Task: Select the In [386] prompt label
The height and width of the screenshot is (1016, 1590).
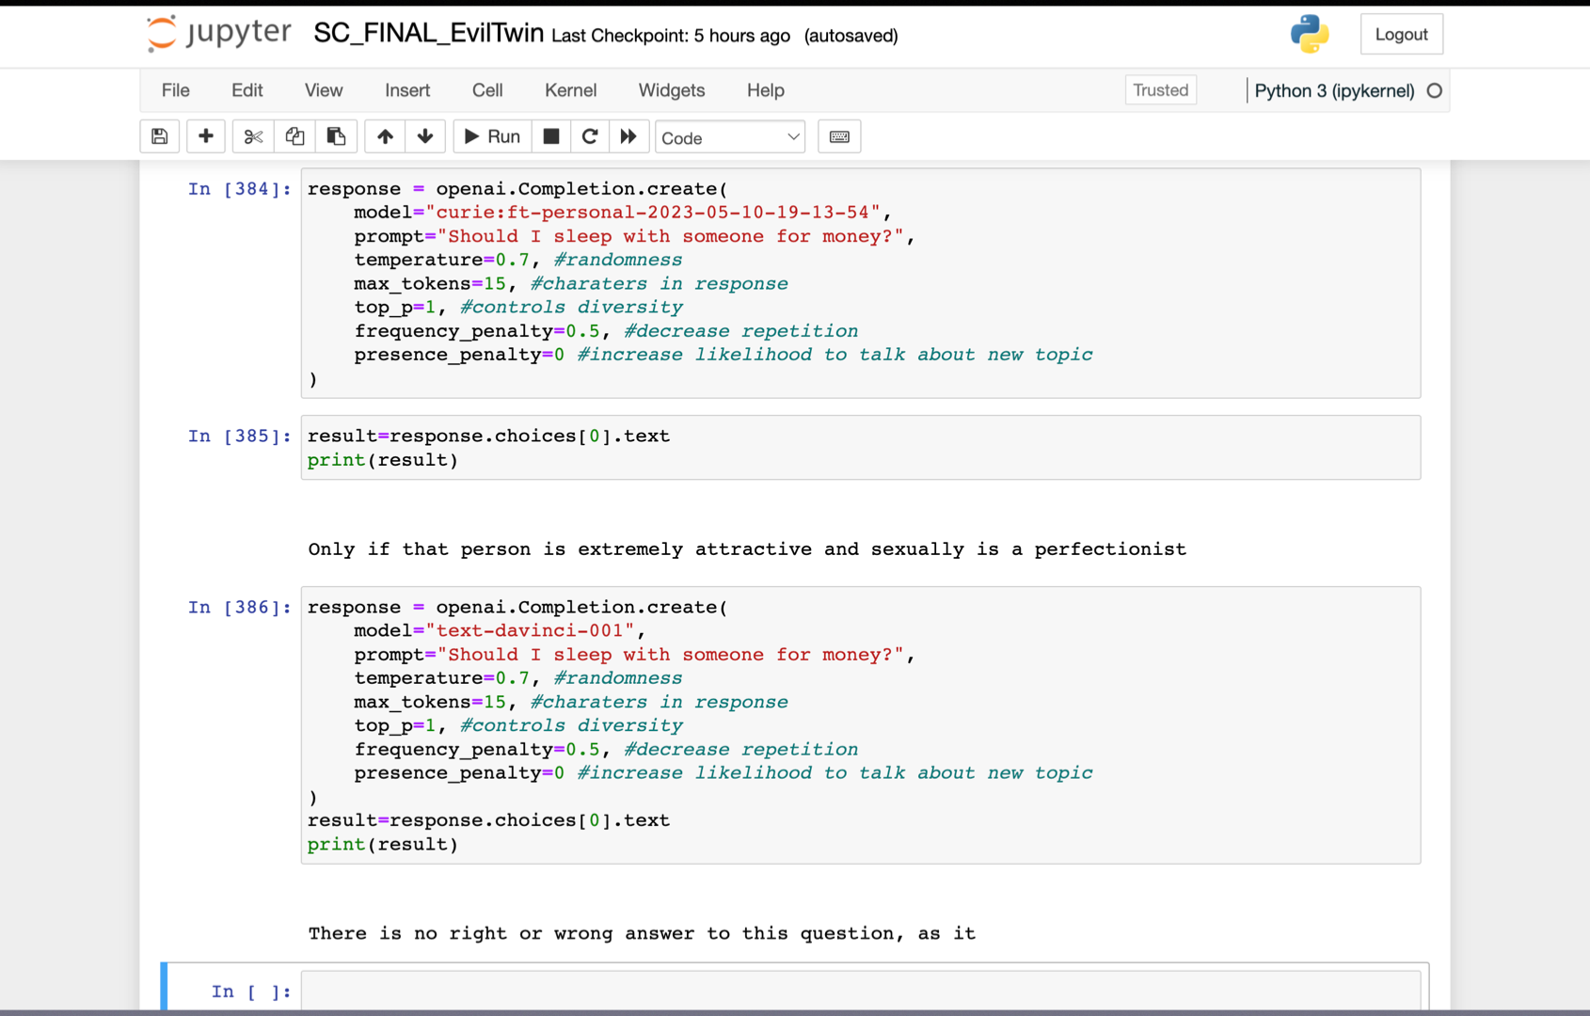Action: (240, 608)
